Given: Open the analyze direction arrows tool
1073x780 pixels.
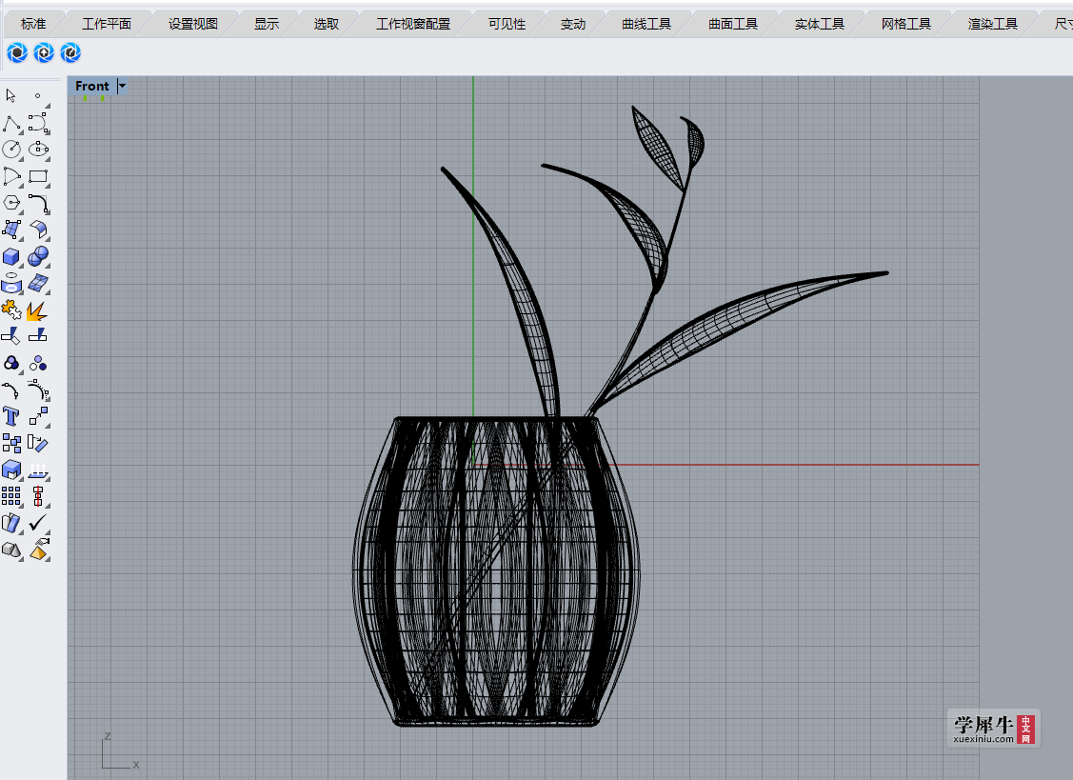Looking at the screenshot, I should [x=38, y=470].
